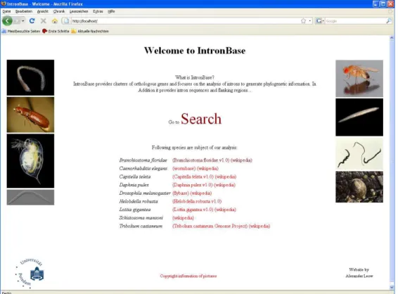Open the Datei menu
Image resolution: width=398 pixels, height=294 pixels.
6,11
